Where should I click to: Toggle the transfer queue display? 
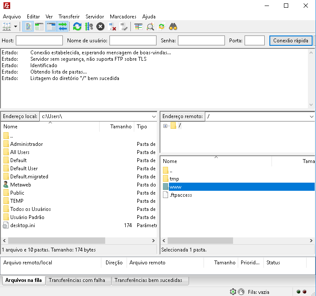point(63,27)
